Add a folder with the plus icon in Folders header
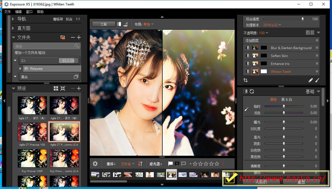 click(79, 37)
